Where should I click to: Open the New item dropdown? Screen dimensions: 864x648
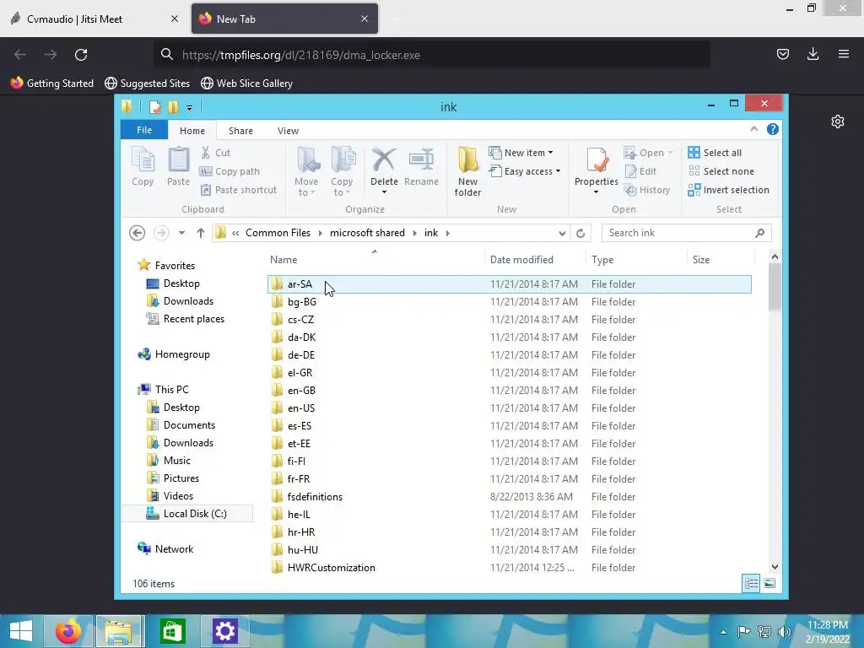coord(521,153)
